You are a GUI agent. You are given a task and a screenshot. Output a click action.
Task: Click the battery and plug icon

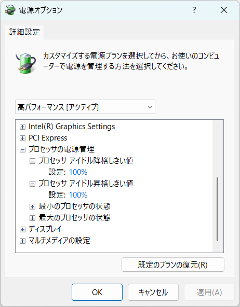tap(25, 63)
